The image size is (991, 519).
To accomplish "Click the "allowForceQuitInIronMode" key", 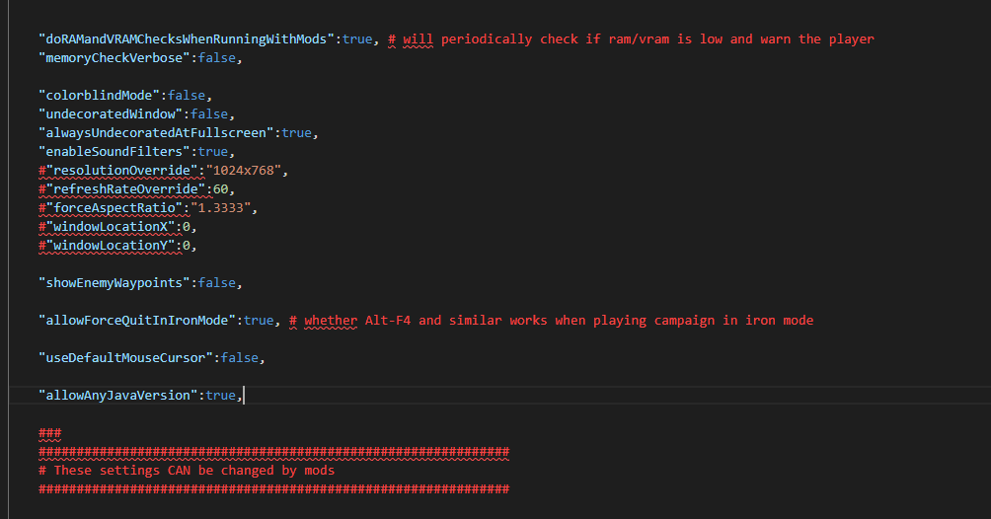I will tap(140, 321).
